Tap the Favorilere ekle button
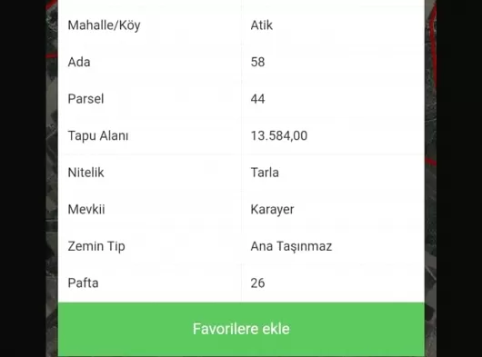The width and height of the screenshot is (482, 357). pos(241,329)
